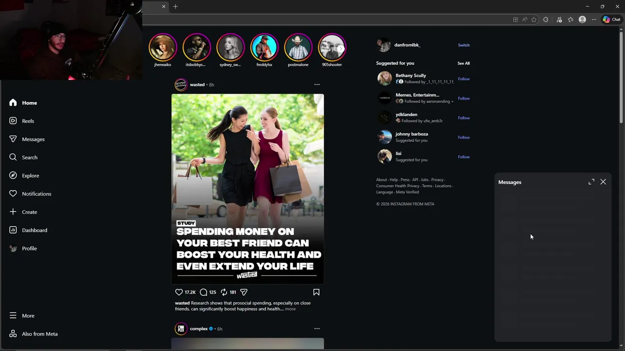Open comments on the wasted post

coord(204,292)
